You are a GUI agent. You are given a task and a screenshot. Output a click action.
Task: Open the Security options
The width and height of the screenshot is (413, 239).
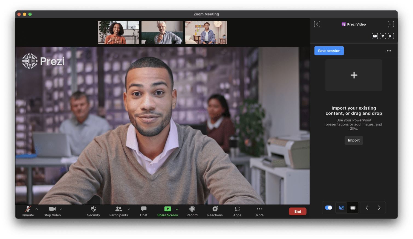coord(93,211)
